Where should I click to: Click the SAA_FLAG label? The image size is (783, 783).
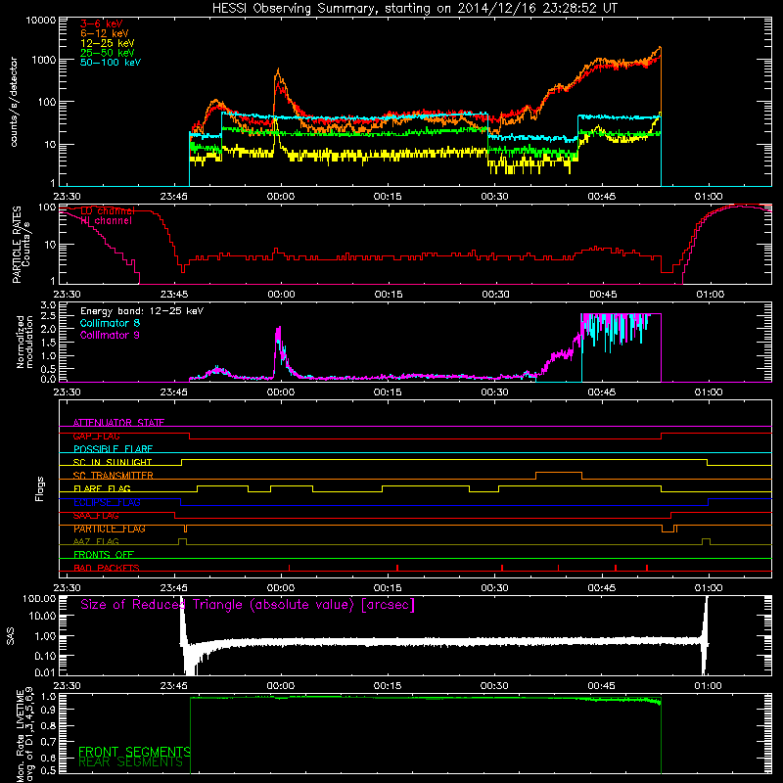point(96,516)
